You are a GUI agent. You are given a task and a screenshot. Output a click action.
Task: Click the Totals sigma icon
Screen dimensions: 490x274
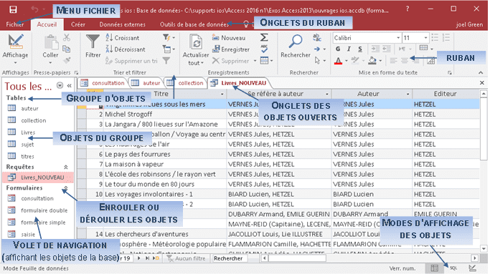264,38
